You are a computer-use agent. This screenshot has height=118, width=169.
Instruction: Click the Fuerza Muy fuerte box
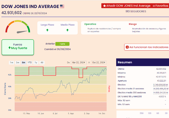point(18,47)
